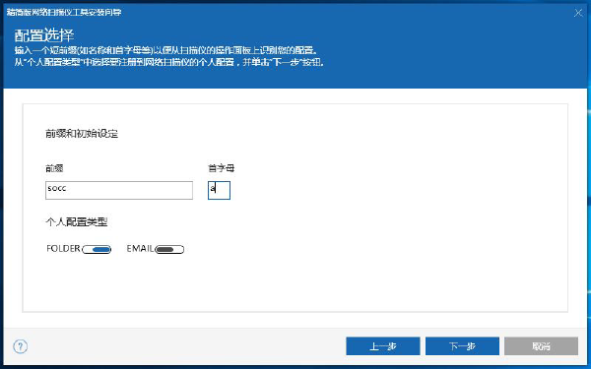Select the 前缀和初始设定 section heading

click(x=82, y=134)
